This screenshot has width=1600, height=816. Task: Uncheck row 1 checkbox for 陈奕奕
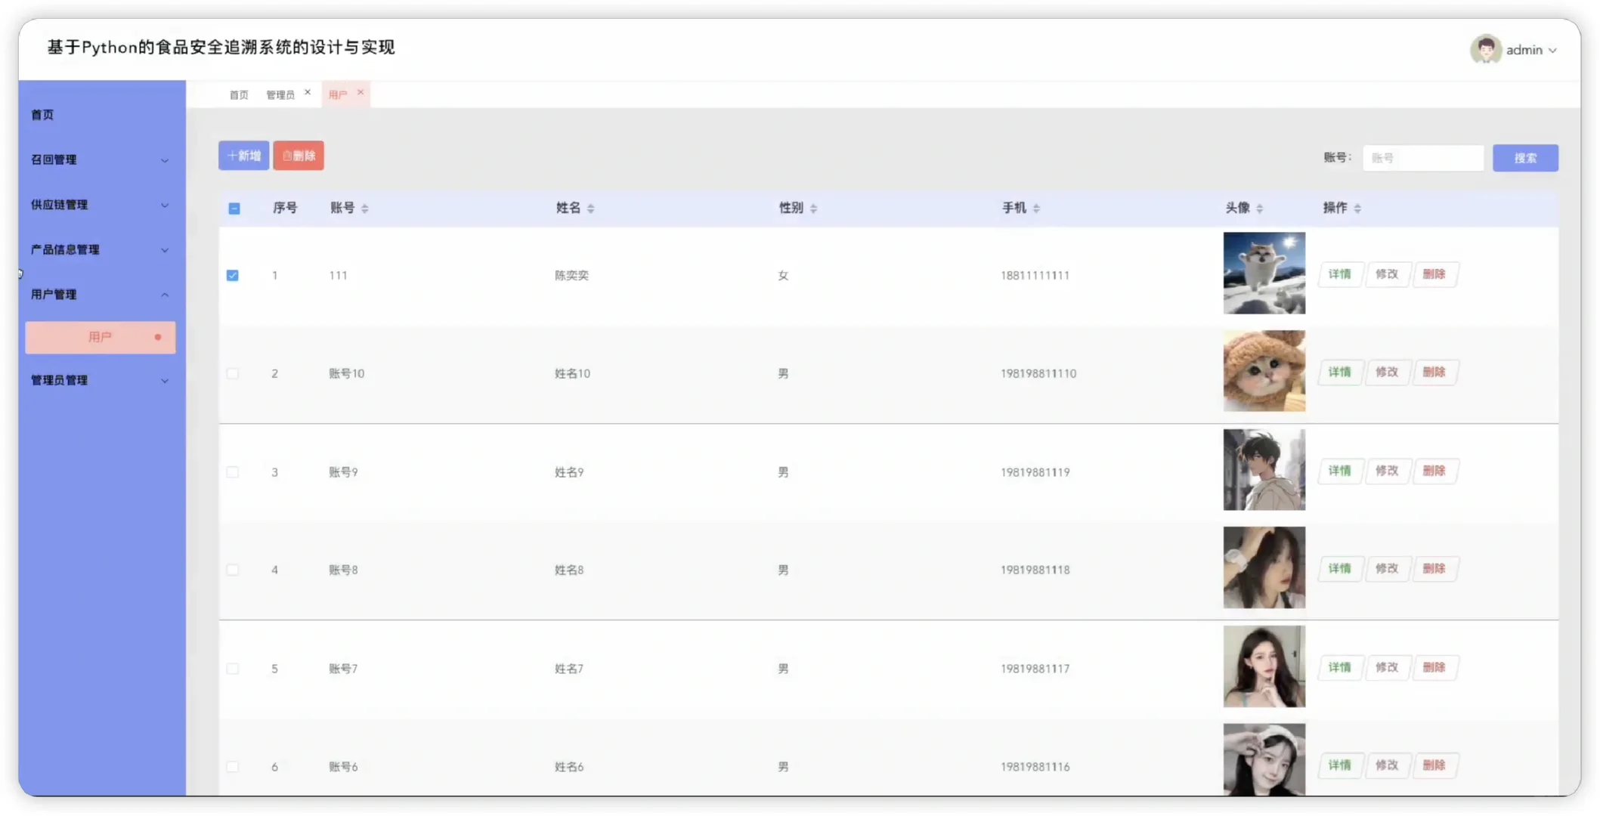pyautogui.click(x=233, y=276)
